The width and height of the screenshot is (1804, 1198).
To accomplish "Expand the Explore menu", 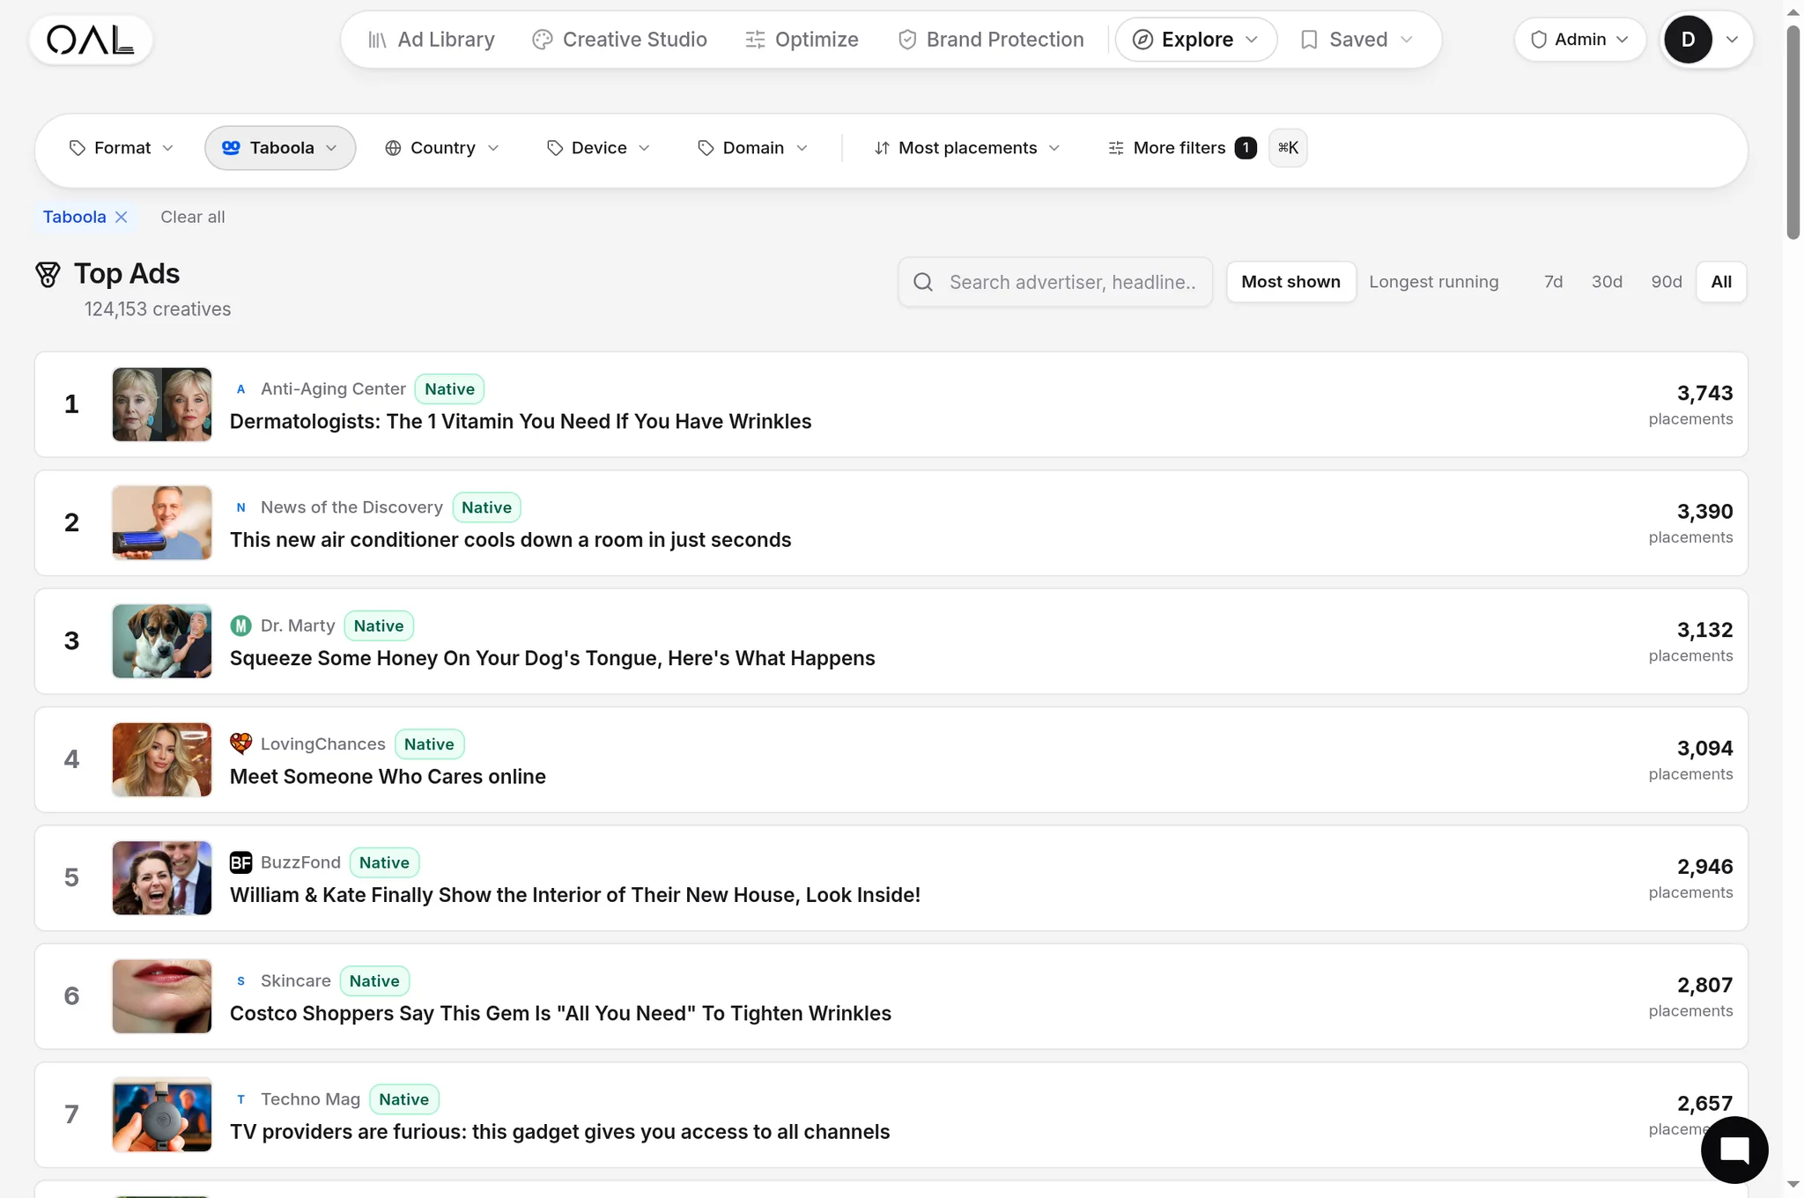I will [1195, 40].
